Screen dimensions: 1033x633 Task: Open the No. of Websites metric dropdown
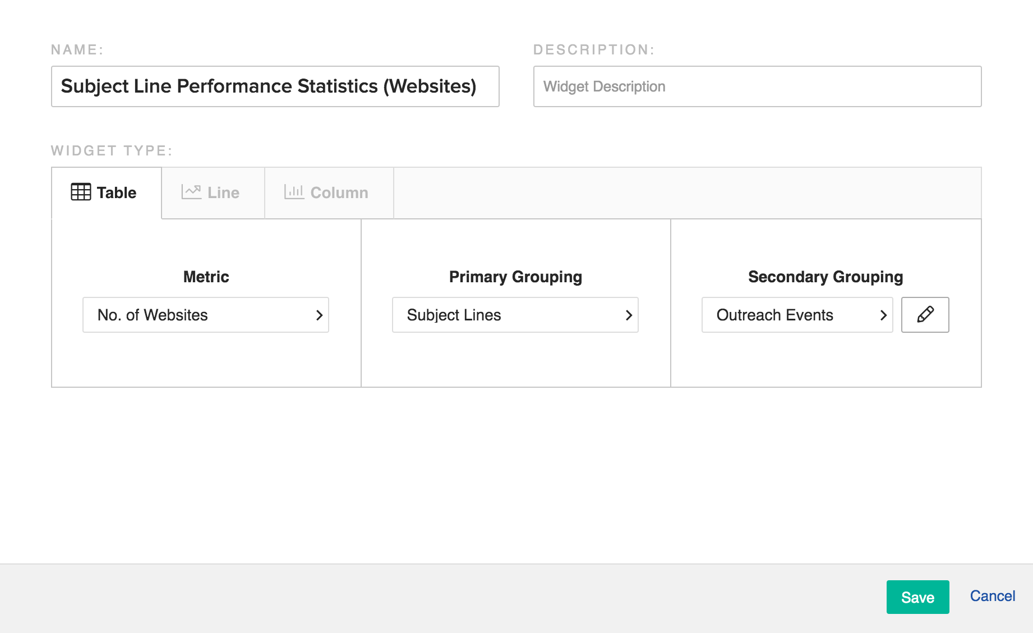tap(205, 315)
